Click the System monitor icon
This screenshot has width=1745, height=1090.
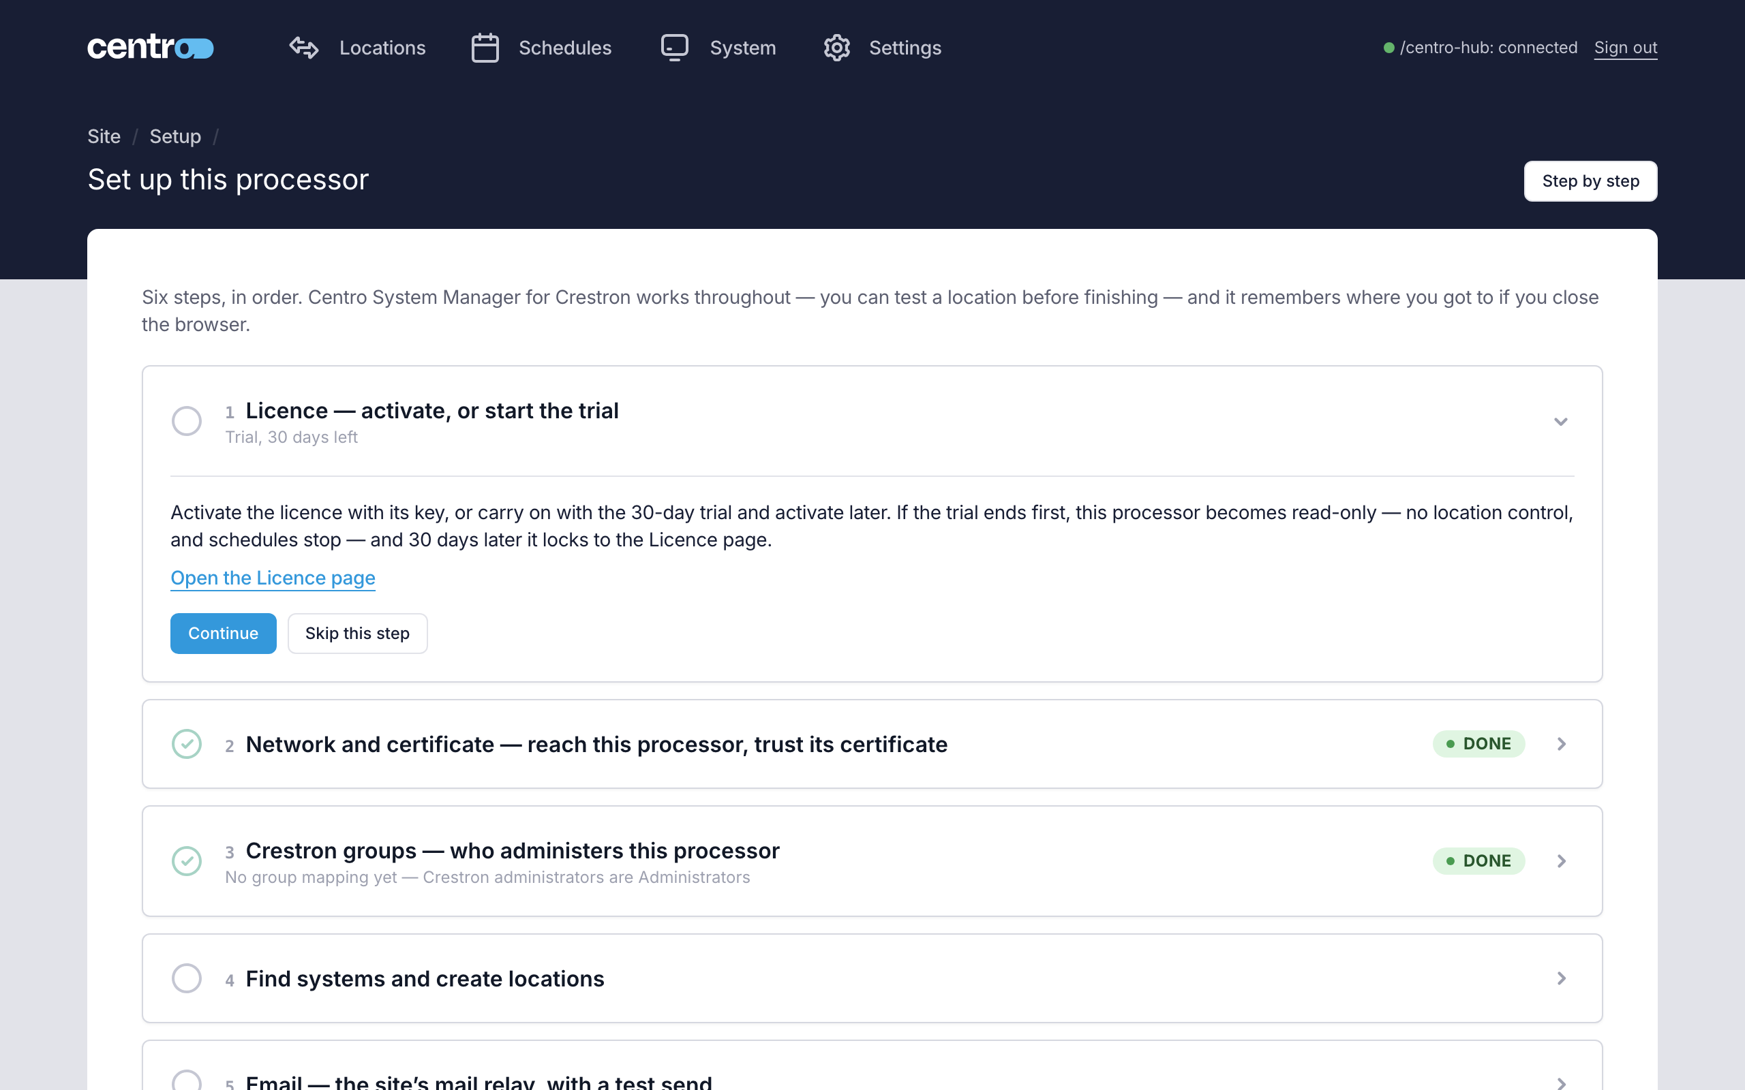click(x=675, y=48)
